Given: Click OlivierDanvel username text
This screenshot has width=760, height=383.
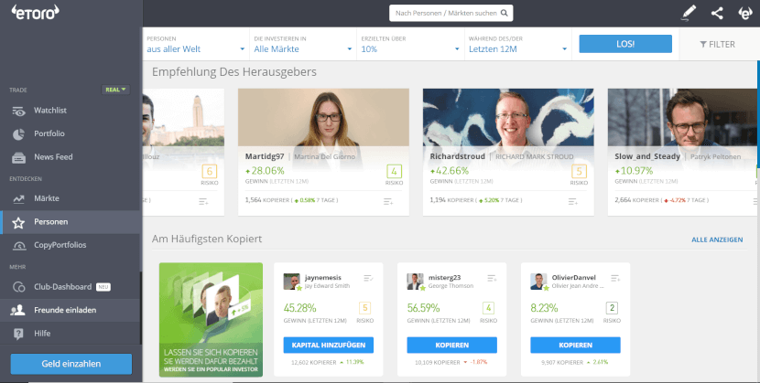Looking at the screenshot, I should tap(574, 278).
